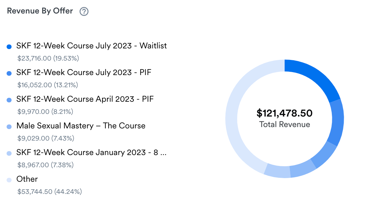Click the help question mark icon

[x=84, y=12]
